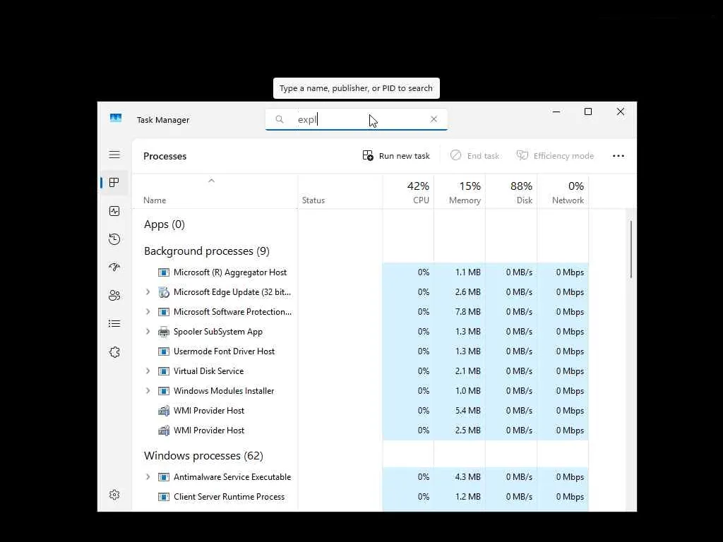
Task: Click Usermode Font Driver Host icon
Action: (x=164, y=351)
